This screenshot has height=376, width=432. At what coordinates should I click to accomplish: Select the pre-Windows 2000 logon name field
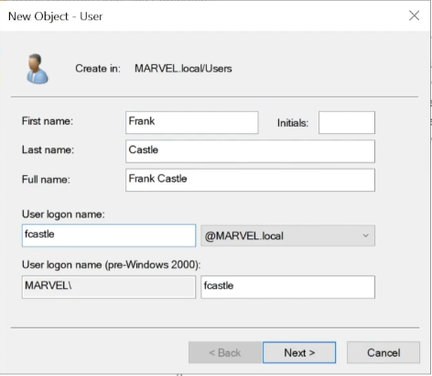coord(287,287)
